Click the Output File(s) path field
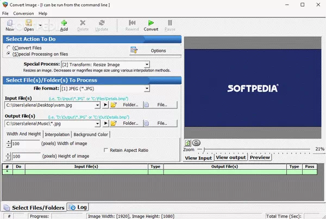The width and height of the screenshot is (326, 219). (50, 124)
